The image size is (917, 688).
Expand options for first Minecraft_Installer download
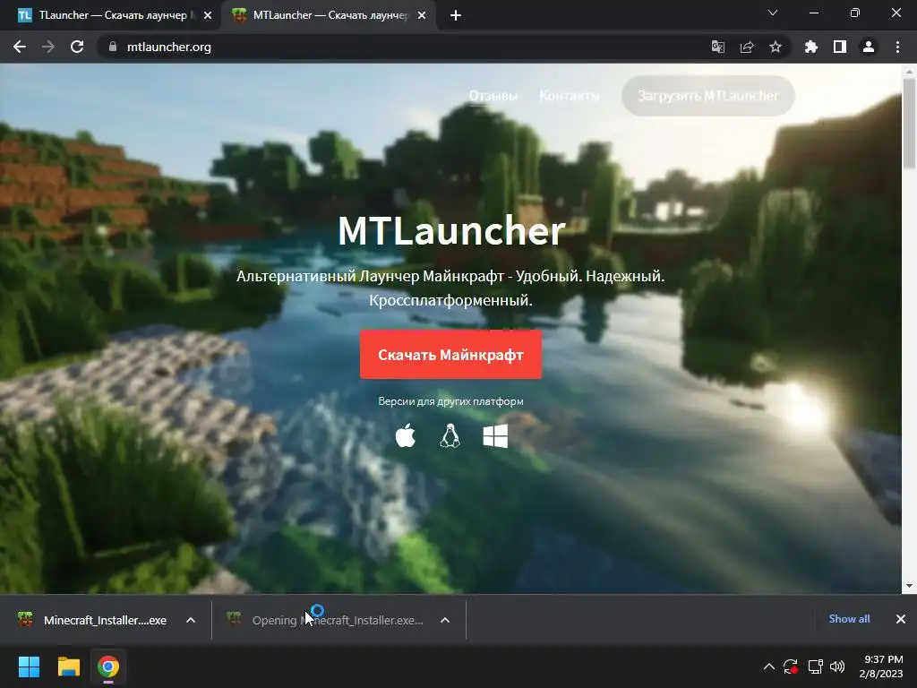pos(190,620)
